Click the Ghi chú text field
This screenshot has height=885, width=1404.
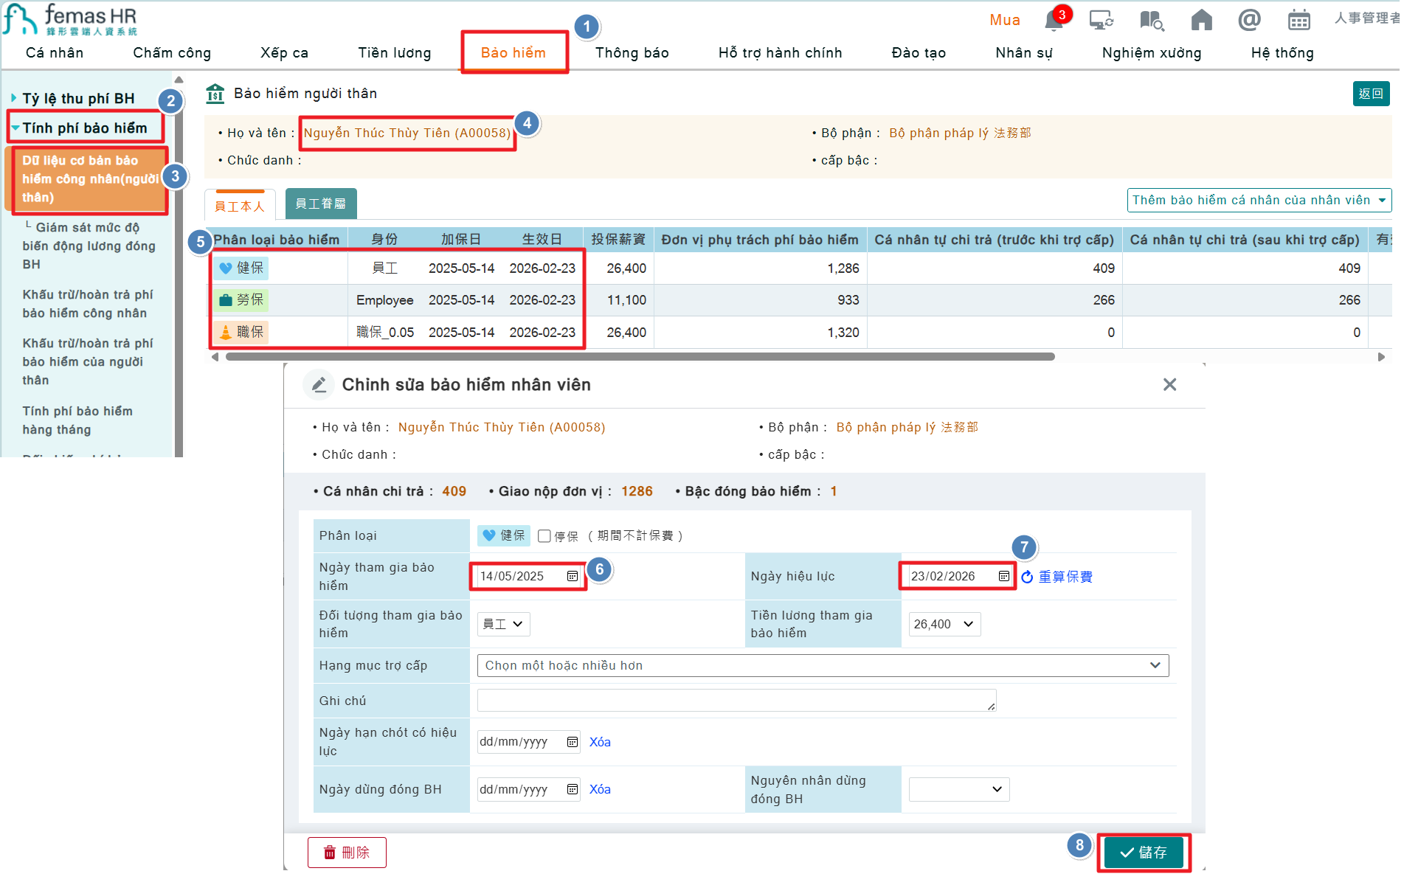coord(736,701)
